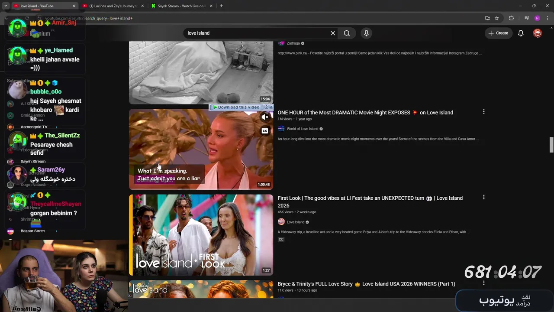This screenshot has width=554, height=312.
Task: Open options menu for the Movie Night video
Action: (x=483, y=112)
